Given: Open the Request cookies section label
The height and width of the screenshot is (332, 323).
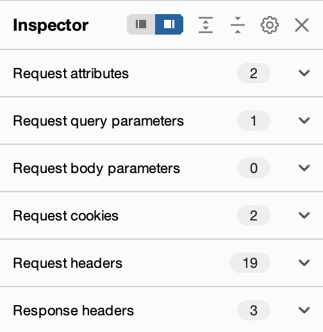Looking at the screenshot, I should coord(66,216).
